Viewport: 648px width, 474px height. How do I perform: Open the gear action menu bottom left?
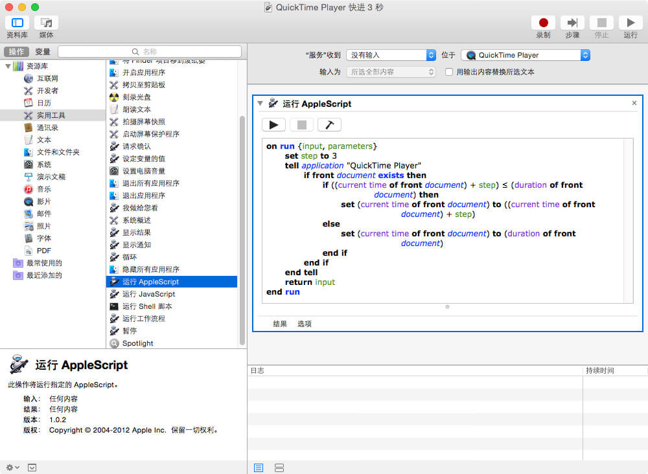(10, 467)
